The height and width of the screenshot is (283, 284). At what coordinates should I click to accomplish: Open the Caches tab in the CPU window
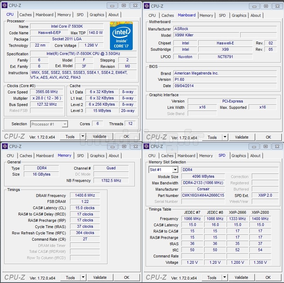26,15
